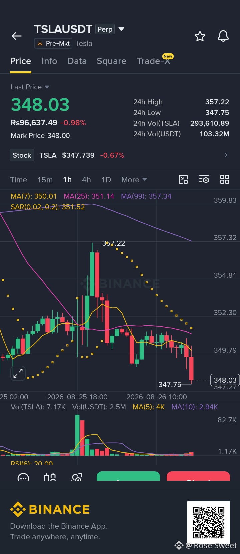Expand the TSLAUSDT symbol selector arrow
Image resolution: width=240 pixels, height=554 pixels.
121,29
